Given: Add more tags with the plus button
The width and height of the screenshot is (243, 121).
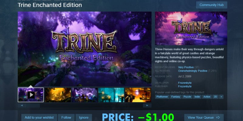Looking at the screenshot, I should click(x=221, y=97).
